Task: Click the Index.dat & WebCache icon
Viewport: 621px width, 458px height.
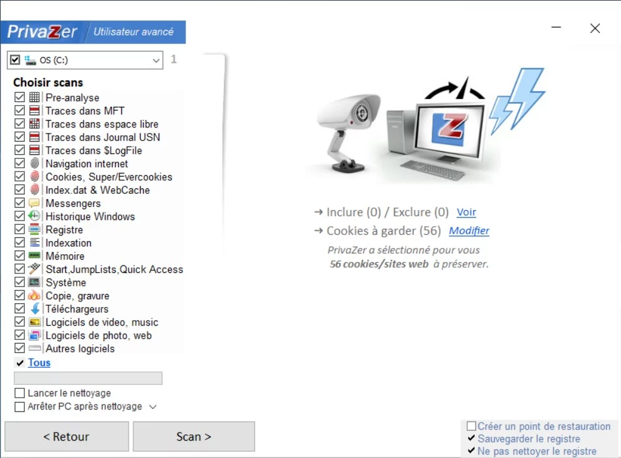Action: tap(34, 190)
